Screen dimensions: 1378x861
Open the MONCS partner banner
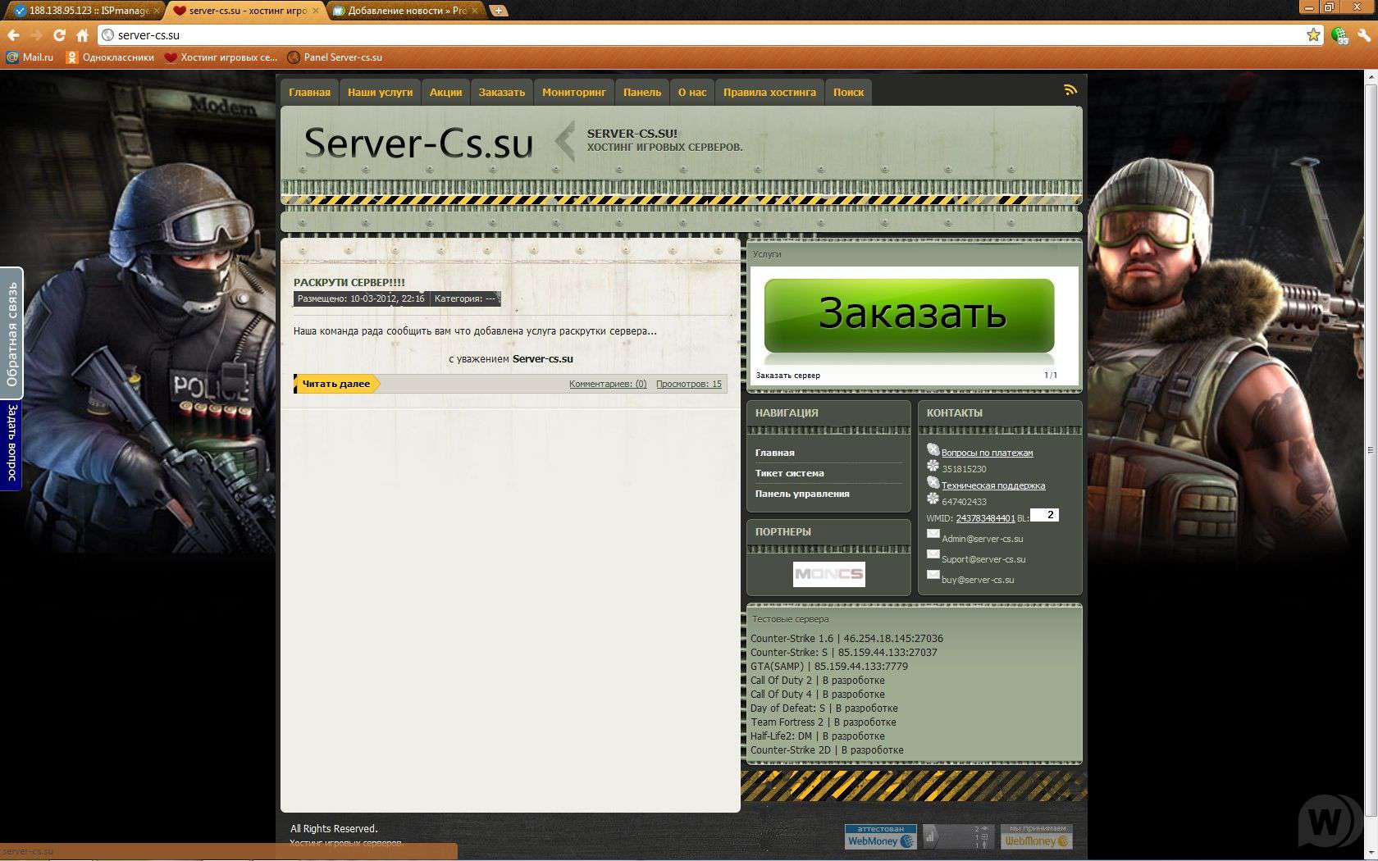coord(828,574)
